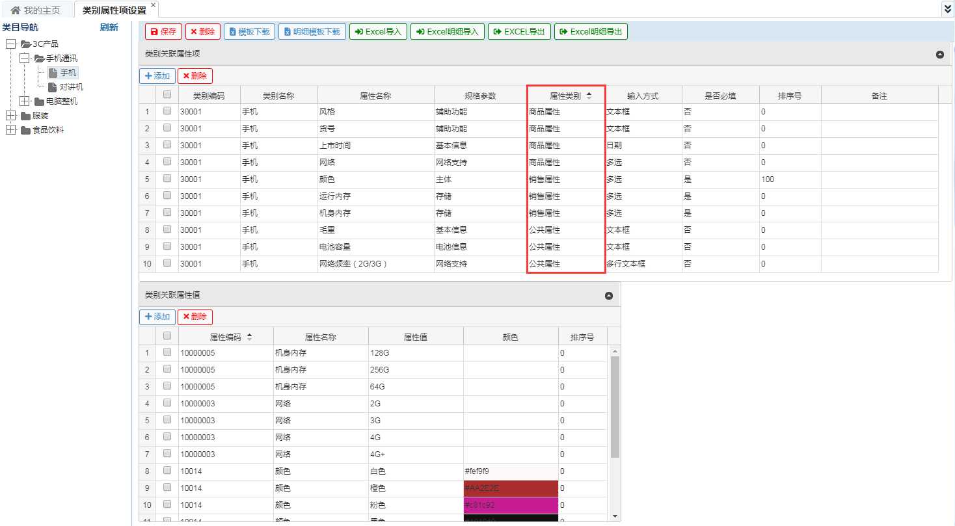The width and height of the screenshot is (955, 526).
Task: Click the 服装 folder icon
Action: point(25,116)
